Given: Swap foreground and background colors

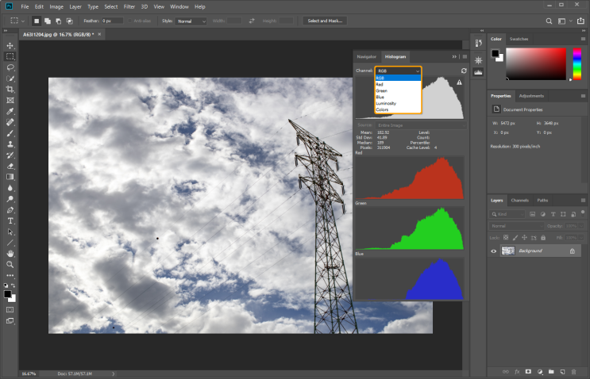Looking at the screenshot, I should click(13, 285).
